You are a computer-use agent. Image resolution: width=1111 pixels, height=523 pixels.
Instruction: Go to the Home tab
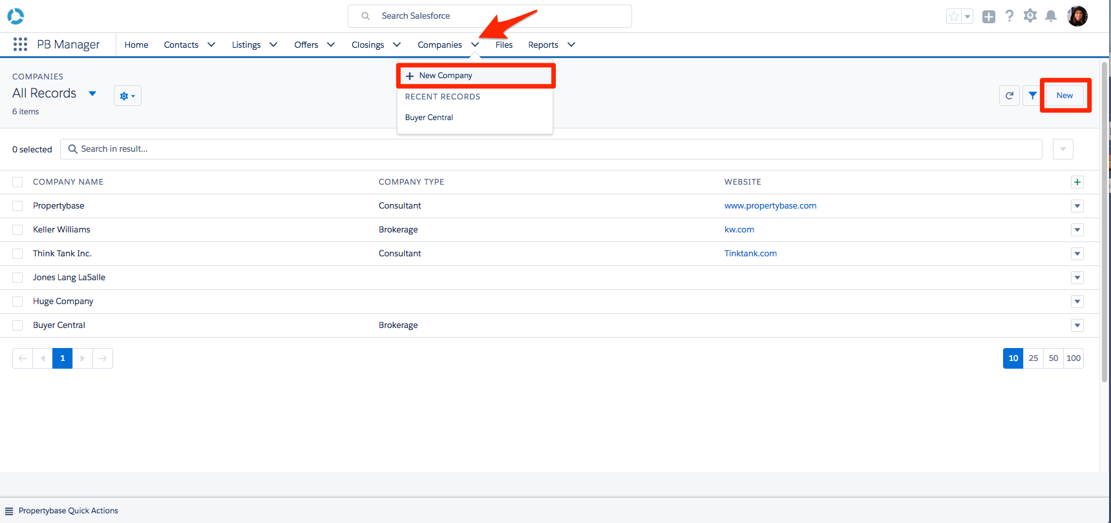[136, 45]
